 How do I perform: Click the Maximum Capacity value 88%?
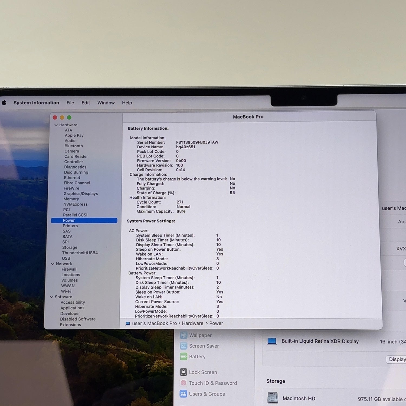[181, 211]
